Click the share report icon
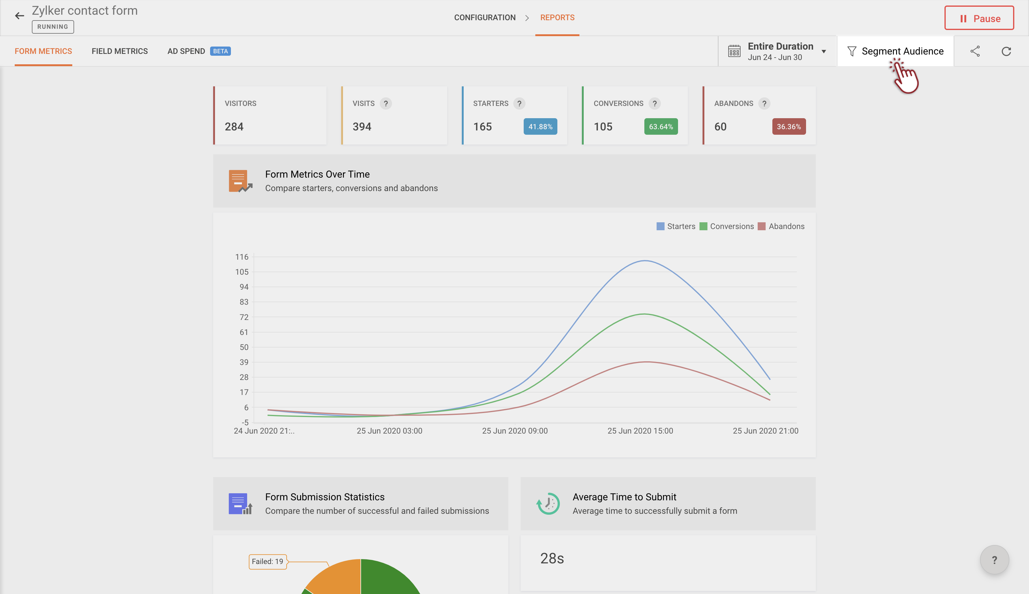Screen dimensions: 1029x594 coord(975,51)
